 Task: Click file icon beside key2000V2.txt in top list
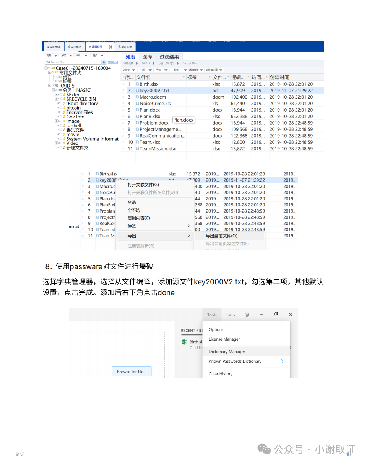pyautogui.click(x=138, y=91)
